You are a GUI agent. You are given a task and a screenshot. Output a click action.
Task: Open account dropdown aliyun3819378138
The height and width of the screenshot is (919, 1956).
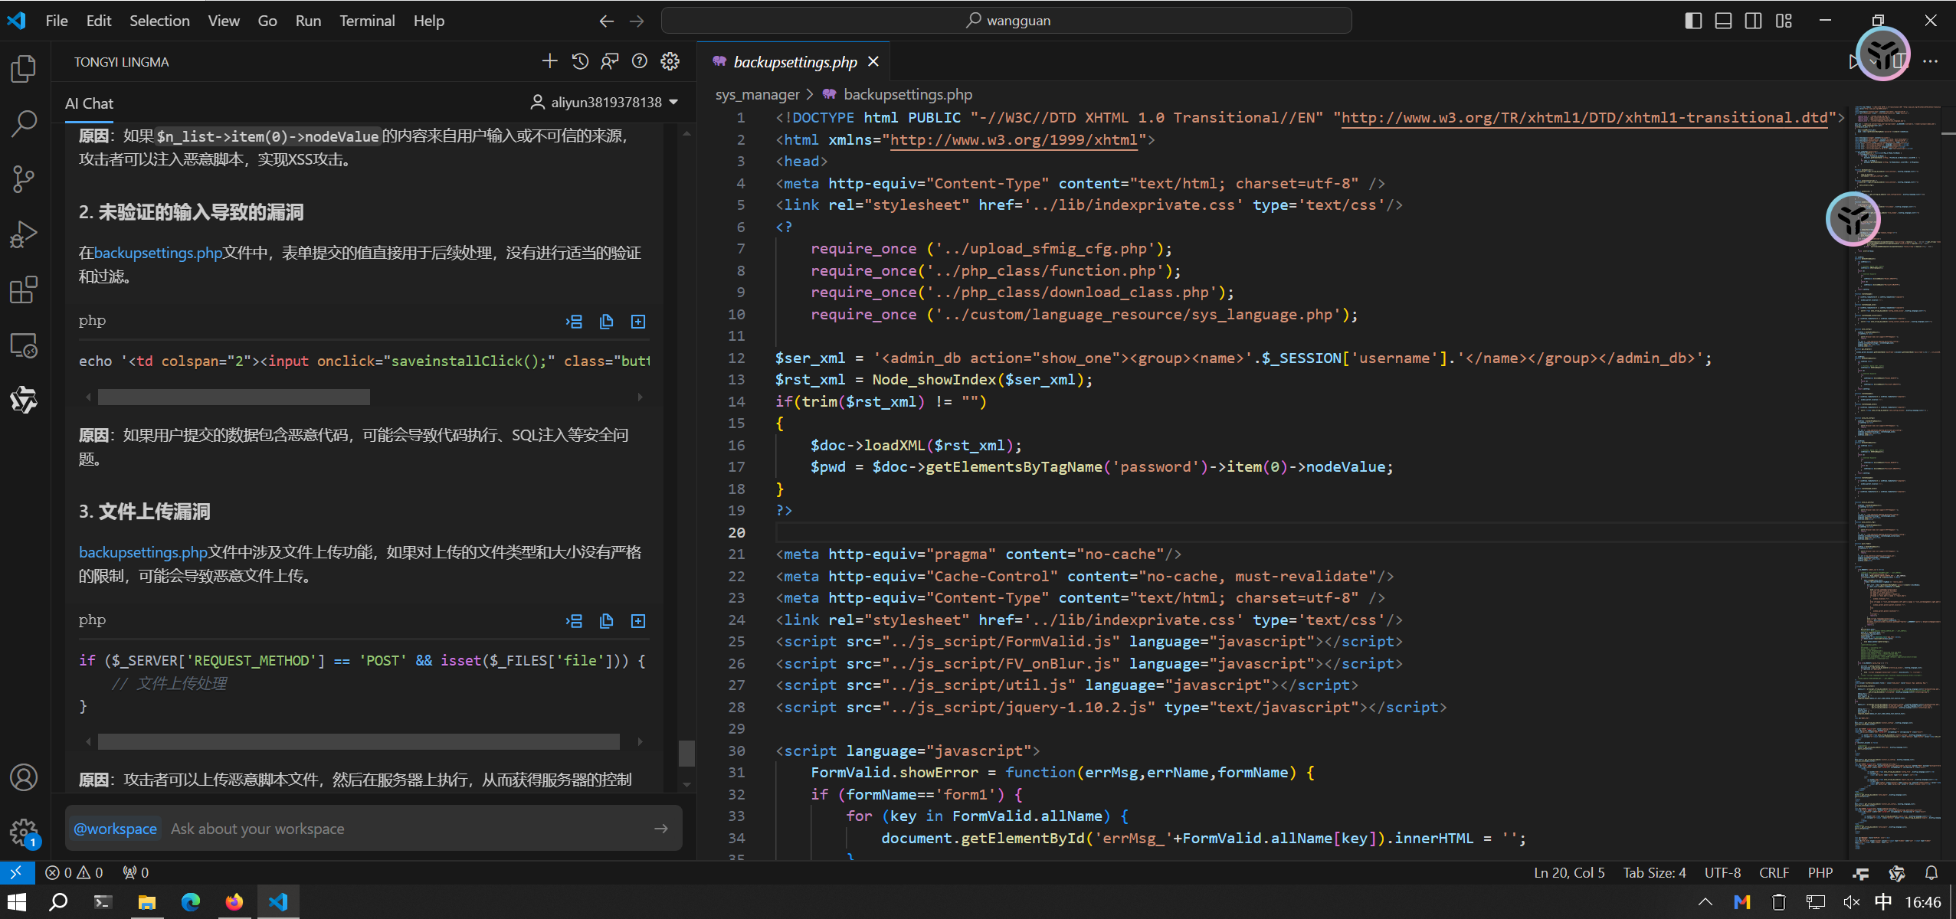point(604,102)
